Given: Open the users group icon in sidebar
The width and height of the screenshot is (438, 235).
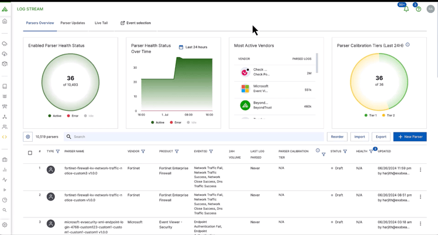Looking at the screenshot, I should (x=5, y=127).
